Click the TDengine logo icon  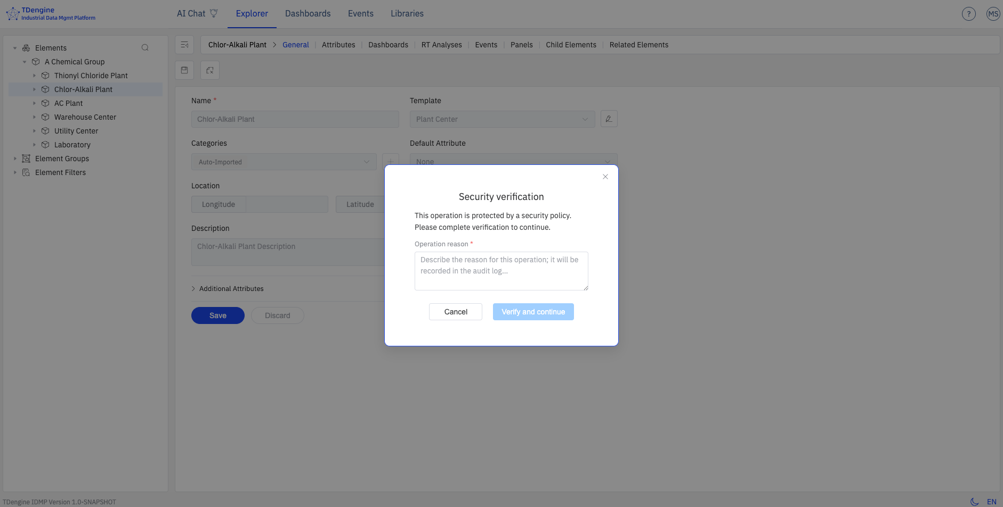pos(12,14)
